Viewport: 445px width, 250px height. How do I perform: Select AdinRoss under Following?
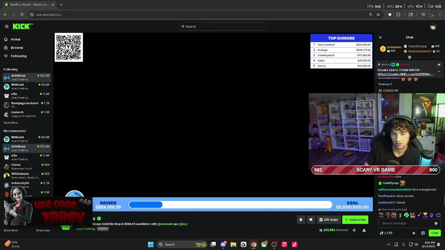point(27,77)
